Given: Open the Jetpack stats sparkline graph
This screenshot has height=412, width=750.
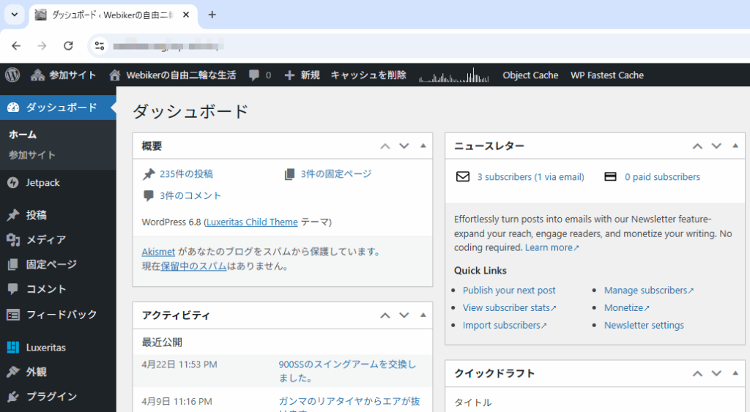Looking at the screenshot, I should pyautogui.click(x=453, y=75).
